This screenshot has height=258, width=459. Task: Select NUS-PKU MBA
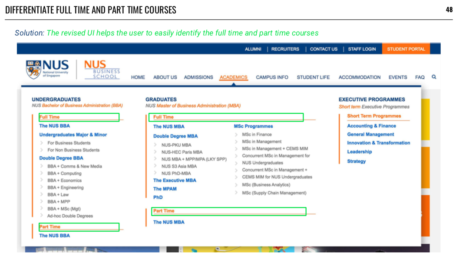(x=176, y=145)
